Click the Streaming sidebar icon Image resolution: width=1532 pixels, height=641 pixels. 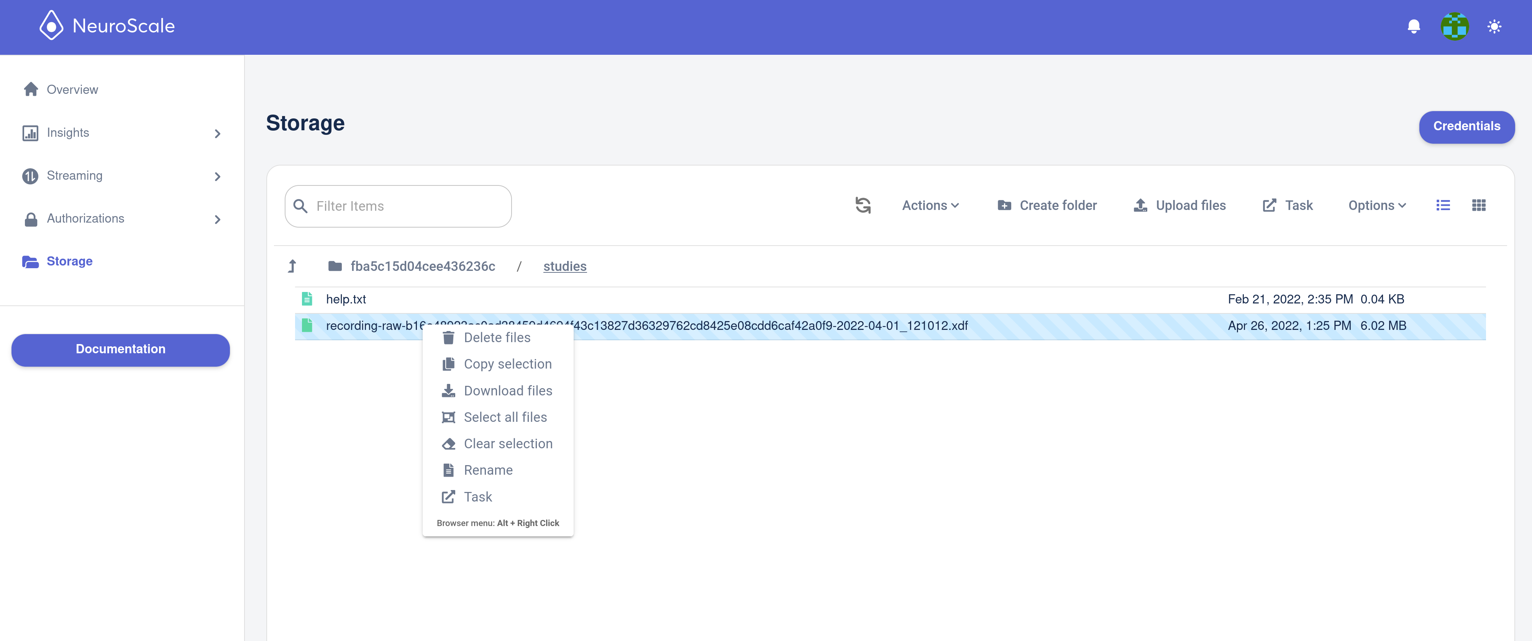point(30,176)
